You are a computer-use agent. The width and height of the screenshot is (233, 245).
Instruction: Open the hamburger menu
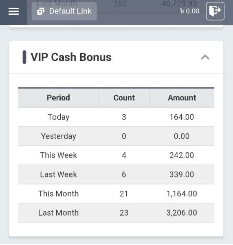(x=13, y=11)
